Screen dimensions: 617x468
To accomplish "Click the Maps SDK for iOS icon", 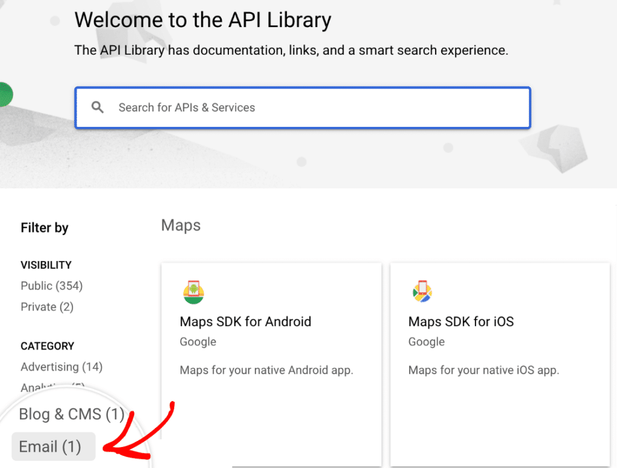I will [x=422, y=292].
